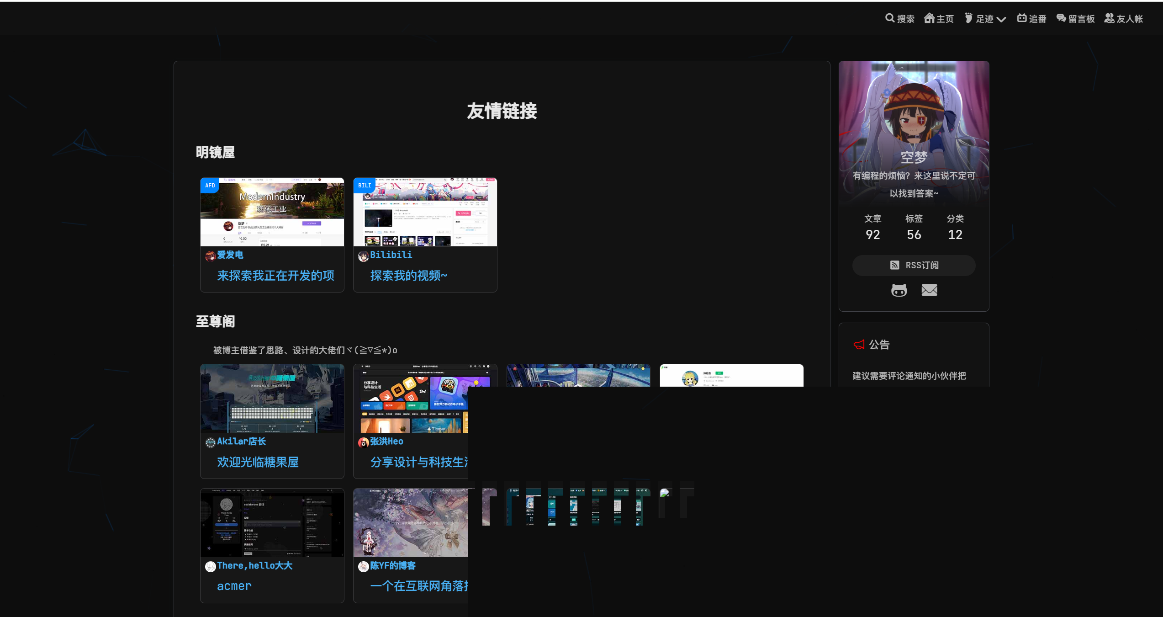The width and height of the screenshot is (1163, 617).
Task: Go to 主页 in the navigation bar
Action: tap(939, 18)
